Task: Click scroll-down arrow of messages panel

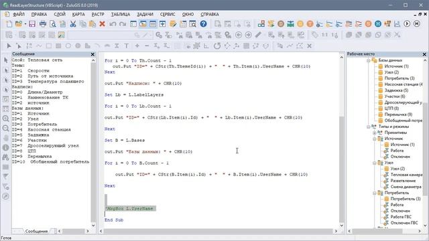Action: coord(93,226)
